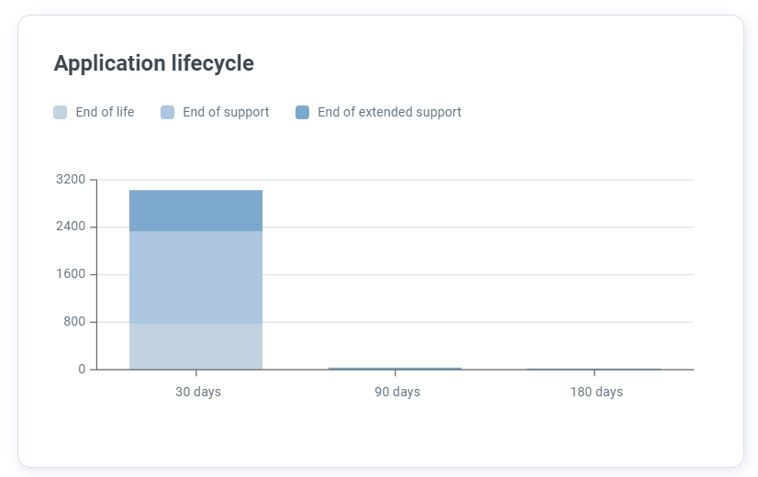Click the "180 days" axis label
Image resolution: width=758 pixels, height=477 pixels.
596,392
